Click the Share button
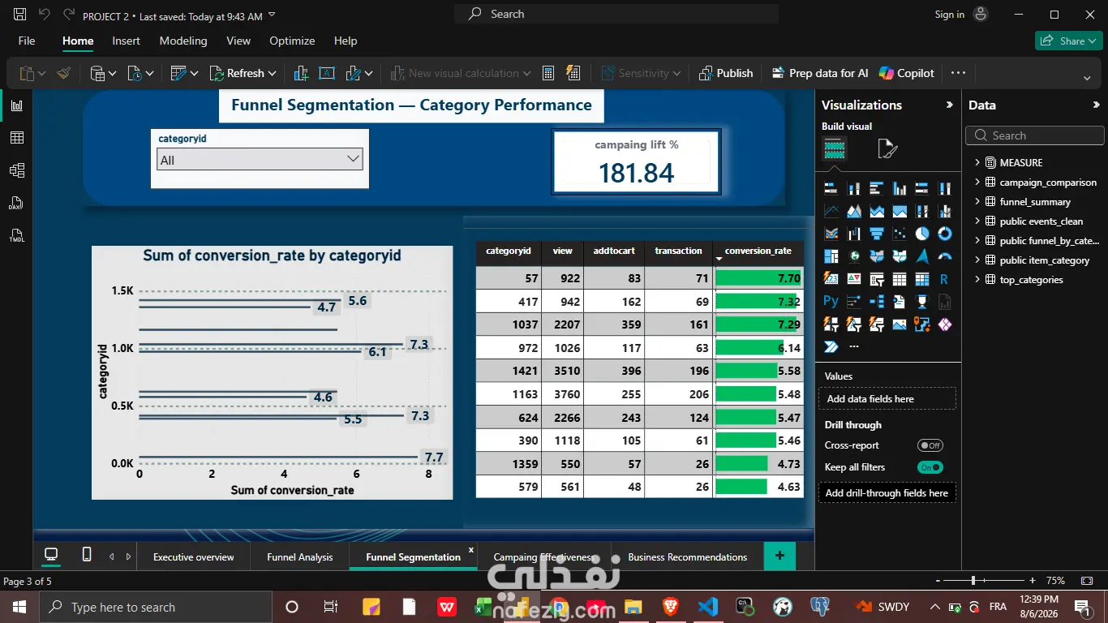Image resolution: width=1108 pixels, height=623 pixels. 1068,41
